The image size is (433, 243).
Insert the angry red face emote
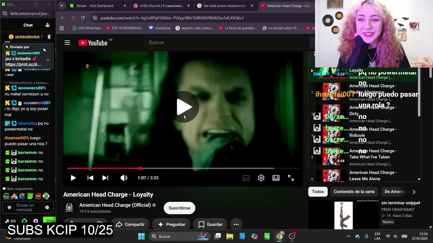[x=38, y=196]
